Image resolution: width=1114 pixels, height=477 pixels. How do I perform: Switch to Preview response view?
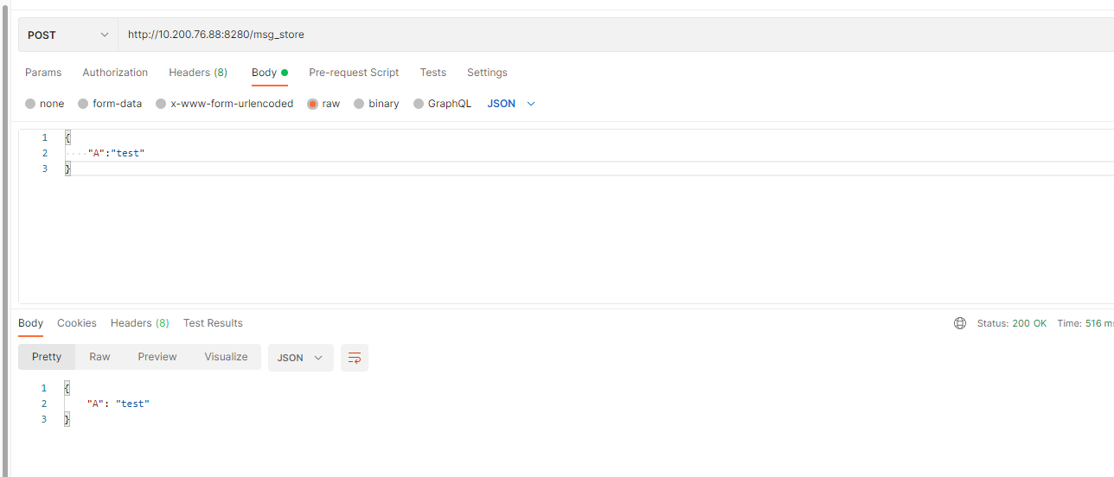(x=157, y=357)
